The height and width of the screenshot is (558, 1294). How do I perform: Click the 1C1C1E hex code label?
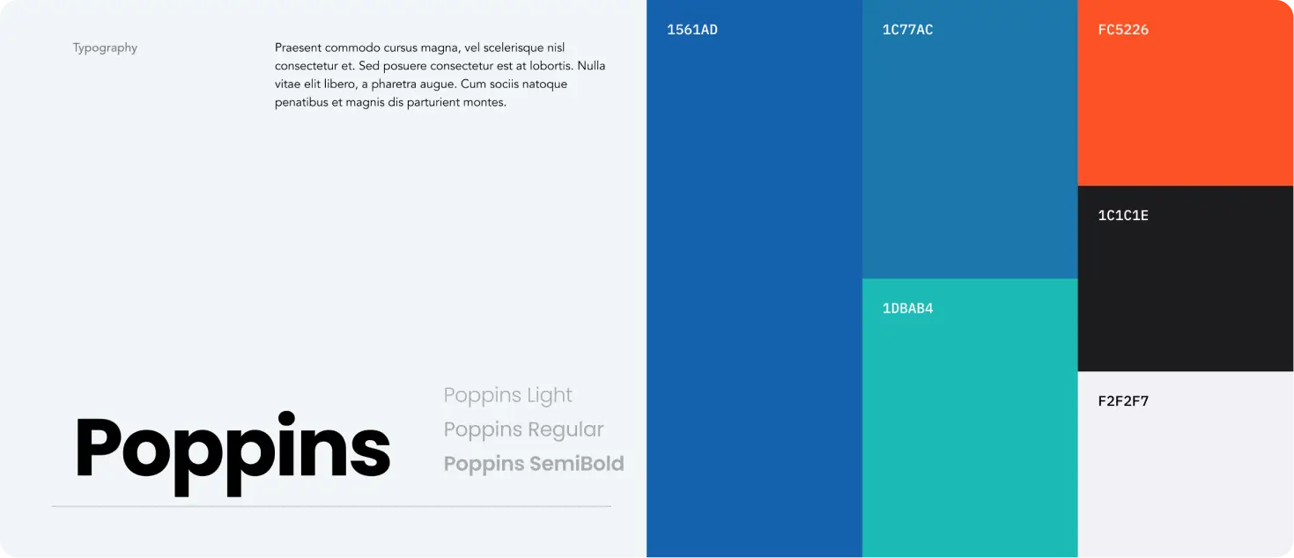point(1123,216)
